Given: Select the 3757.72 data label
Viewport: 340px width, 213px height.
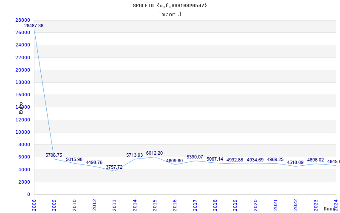Looking at the screenshot, I should click(x=114, y=167).
